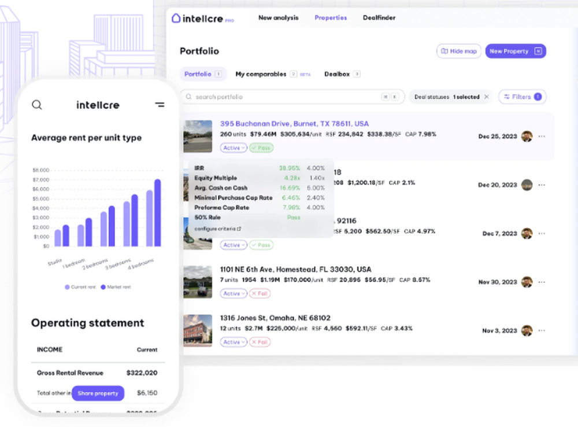Open ellipsis menu for 395 Buchanan Drive listing

(542, 136)
